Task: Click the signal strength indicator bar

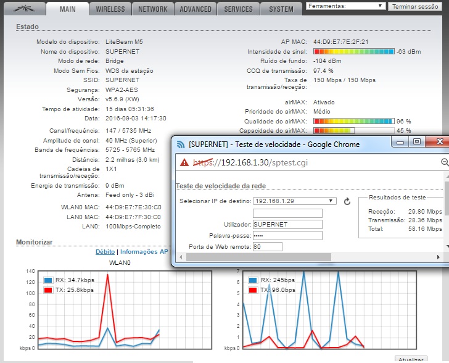Action: tap(353, 52)
